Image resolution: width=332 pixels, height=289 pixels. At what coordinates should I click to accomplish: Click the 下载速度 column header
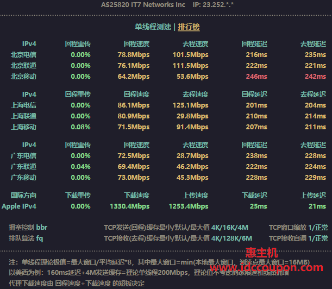[137, 196]
